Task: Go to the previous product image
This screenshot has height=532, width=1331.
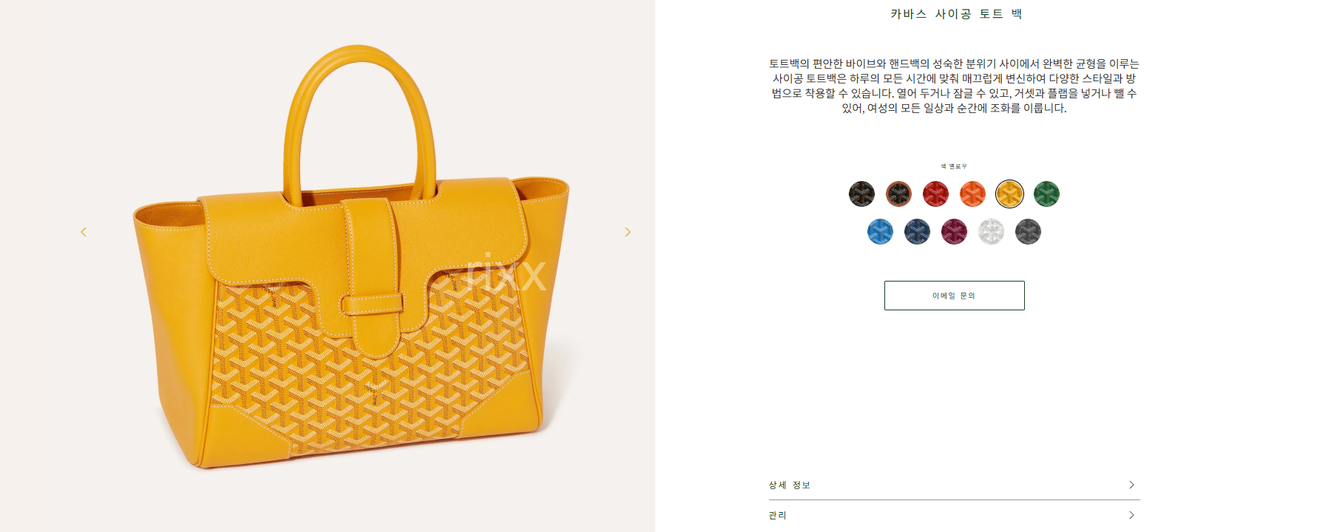Action: point(84,232)
